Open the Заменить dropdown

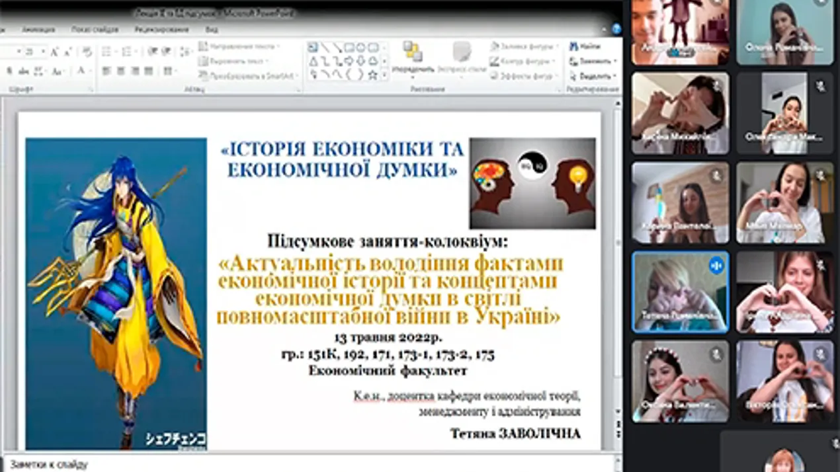click(592, 61)
